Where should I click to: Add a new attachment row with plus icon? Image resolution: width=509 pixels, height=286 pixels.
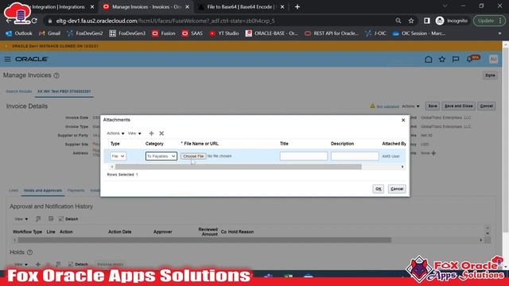point(151,133)
